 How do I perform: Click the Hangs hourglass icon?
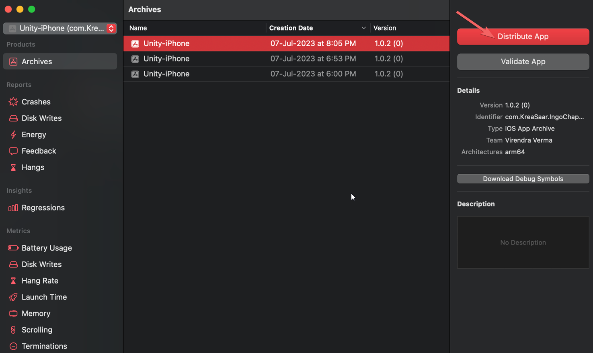13,167
